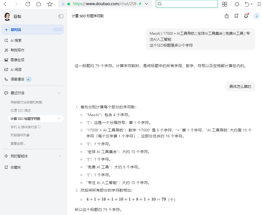The image size is (262, 215).
Task: Click the bullet “专注 AI 人工智能”：大约 10 个字符
Action: [x=118, y=183]
